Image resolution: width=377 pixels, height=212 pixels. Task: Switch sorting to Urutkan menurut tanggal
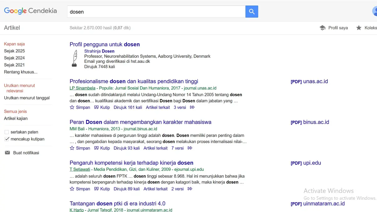[27, 98]
